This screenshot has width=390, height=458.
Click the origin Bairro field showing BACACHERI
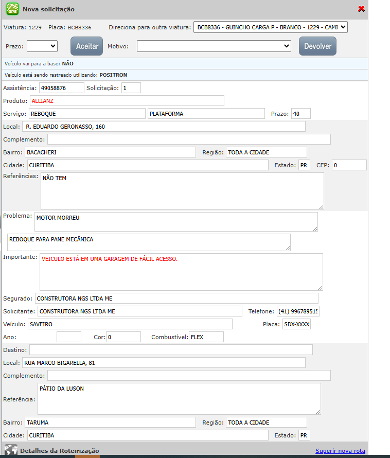coord(110,152)
